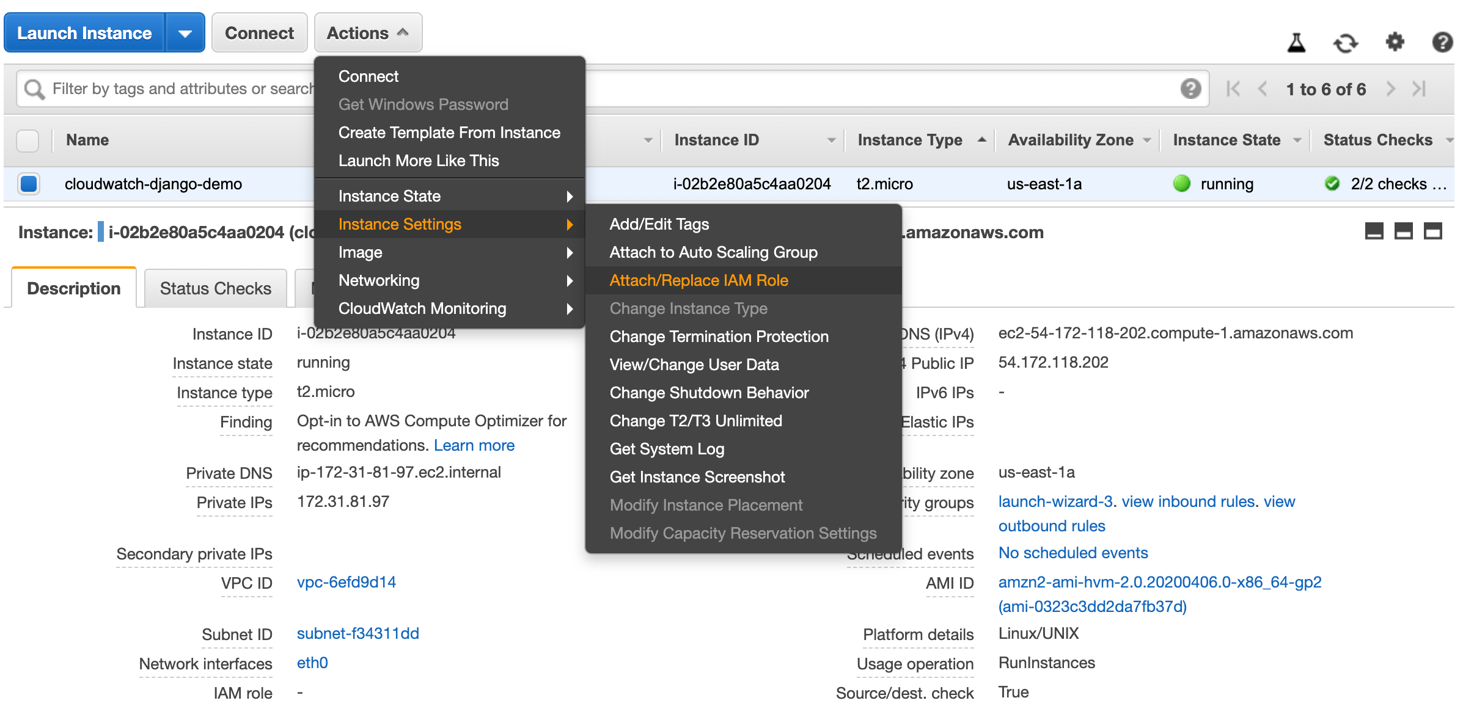Click the Name column header
Image resolution: width=1463 pixels, height=706 pixels.
pyautogui.click(x=87, y=140)
